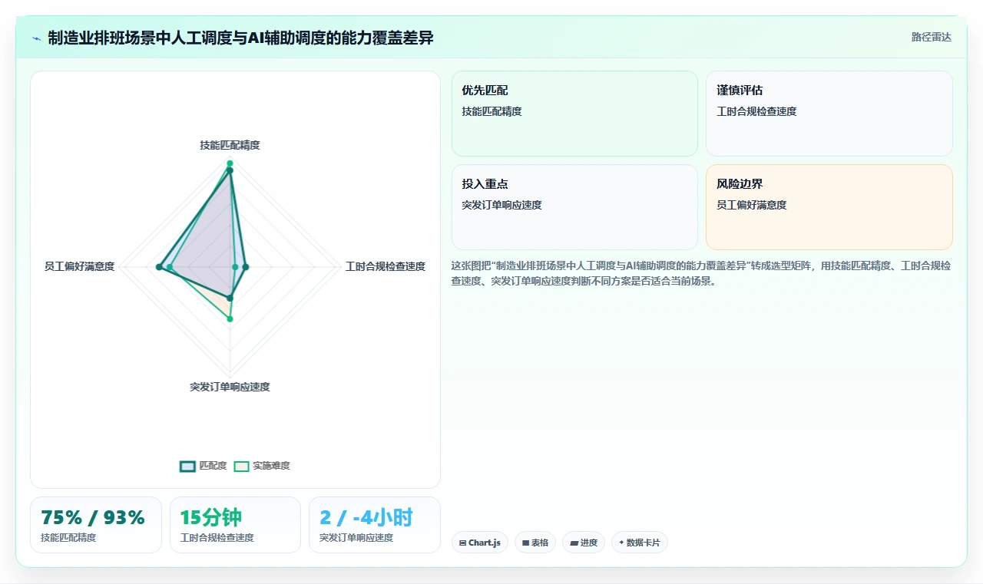Click the 进度 tag chip
This screenshot has width=983, height=584.
pos(584,543)
